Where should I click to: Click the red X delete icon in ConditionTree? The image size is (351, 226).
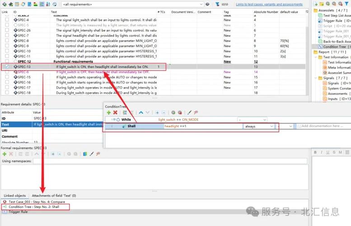pyautogui.click(x=115, y=112)
